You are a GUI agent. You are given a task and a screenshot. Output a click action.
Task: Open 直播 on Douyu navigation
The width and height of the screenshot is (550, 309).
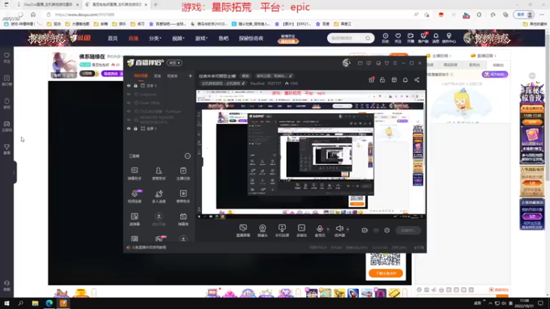[x=133, y=38]
